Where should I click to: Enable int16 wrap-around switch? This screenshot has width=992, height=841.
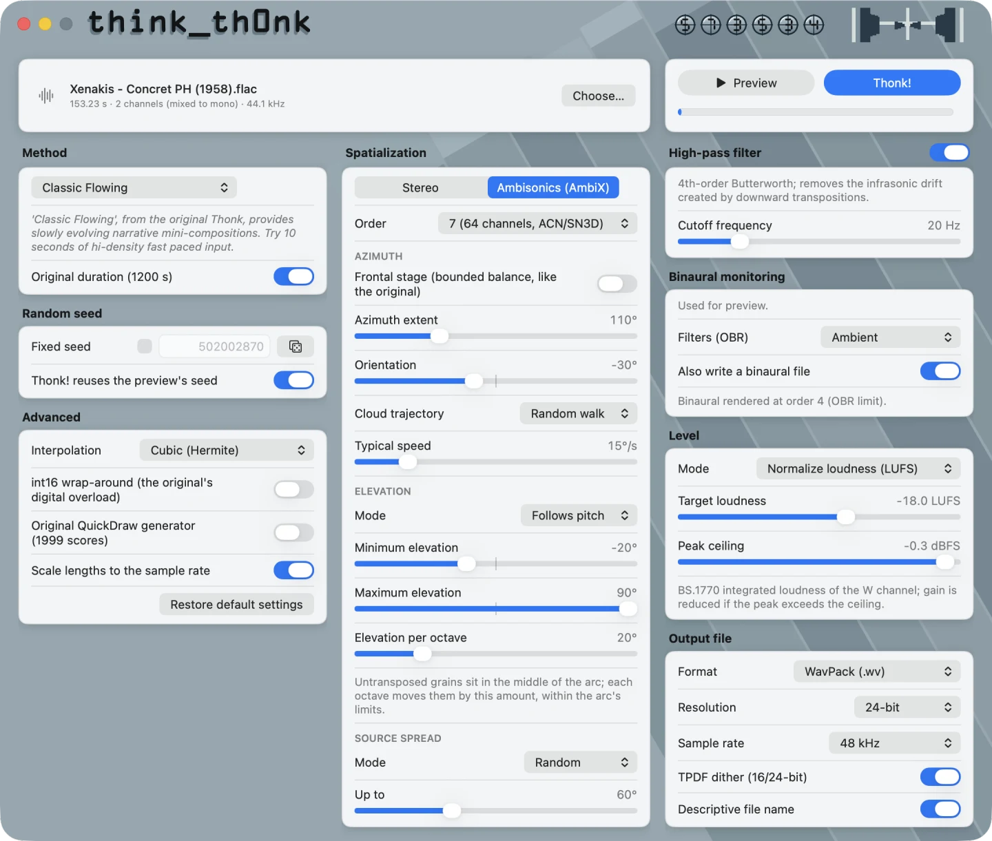[293, 490]
